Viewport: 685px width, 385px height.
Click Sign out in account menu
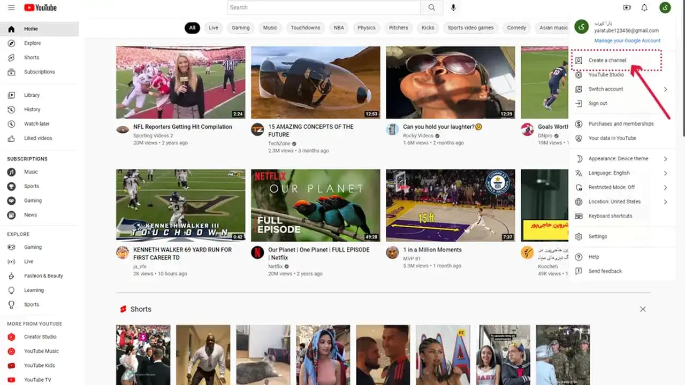pos(598,103)
